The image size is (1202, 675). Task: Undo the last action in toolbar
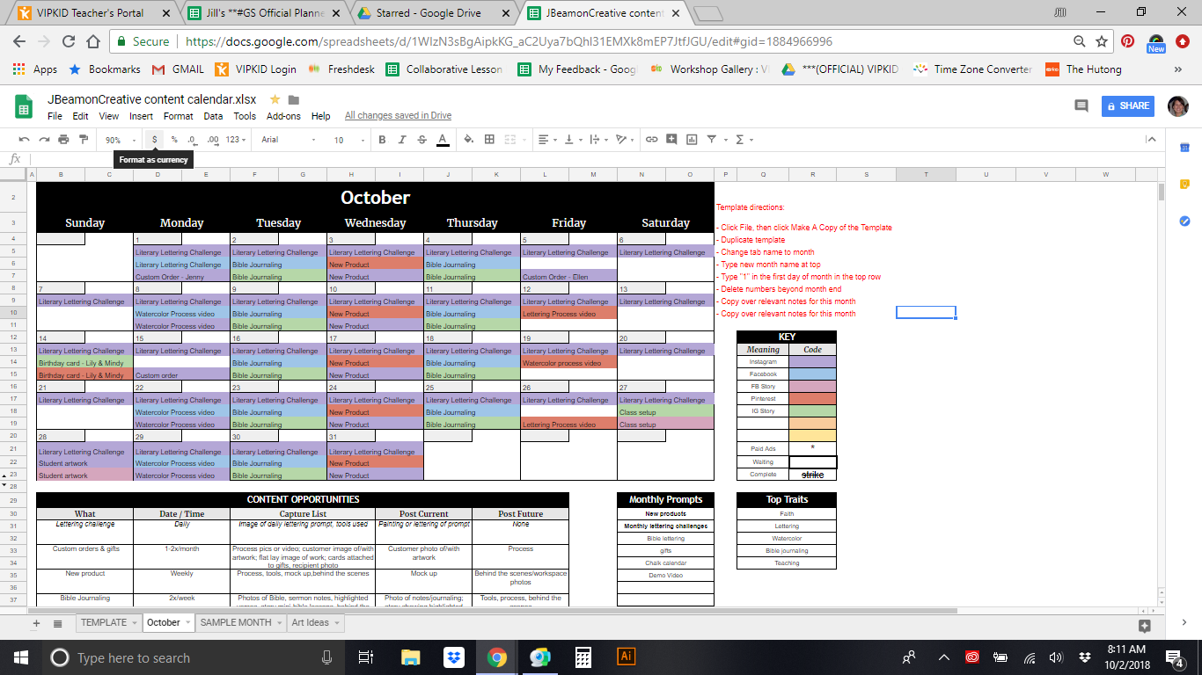click(x=24, y=139)
